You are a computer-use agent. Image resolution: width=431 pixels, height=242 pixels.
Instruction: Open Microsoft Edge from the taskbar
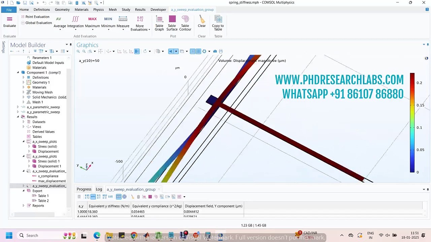tap(97, 235)
